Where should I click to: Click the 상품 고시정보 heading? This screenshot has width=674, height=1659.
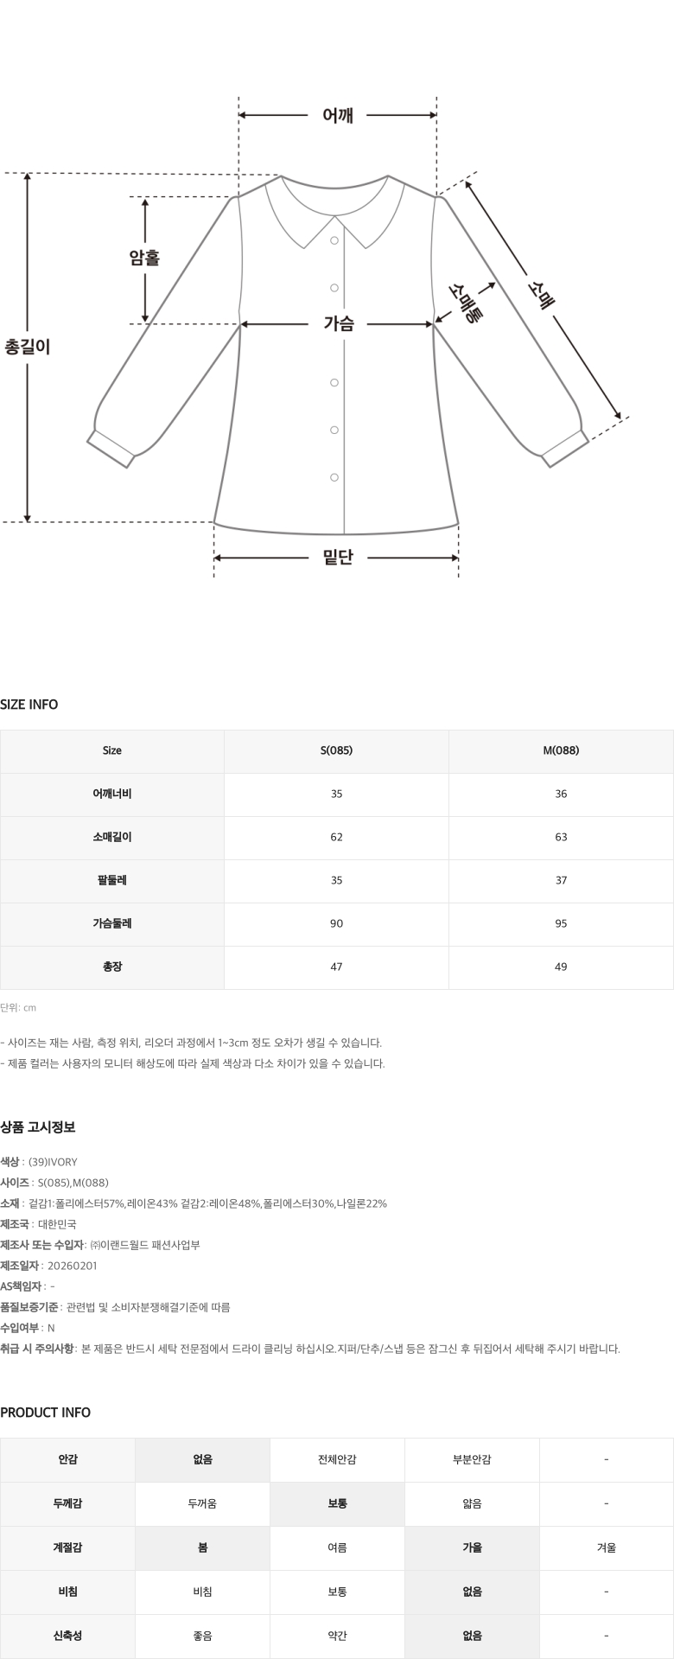coord(38,1127)
